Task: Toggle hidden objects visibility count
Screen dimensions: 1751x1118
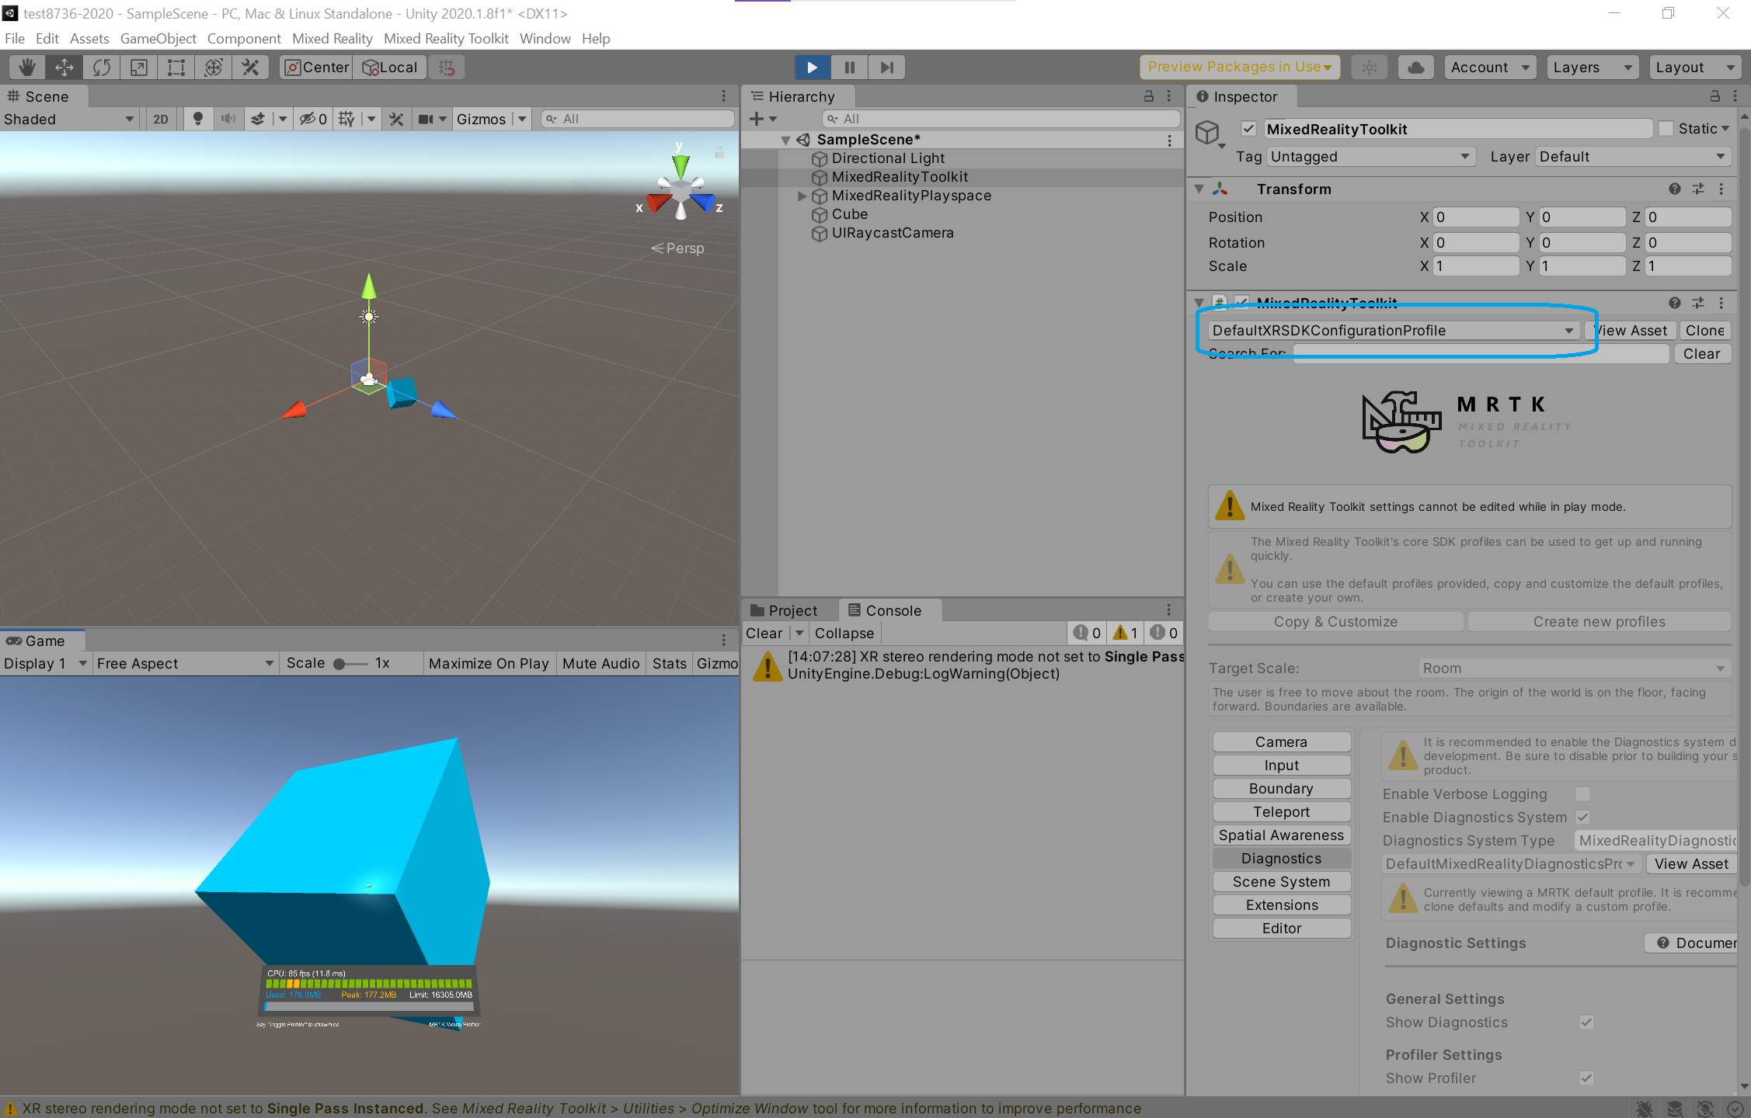Action: (x=314, y=119)
